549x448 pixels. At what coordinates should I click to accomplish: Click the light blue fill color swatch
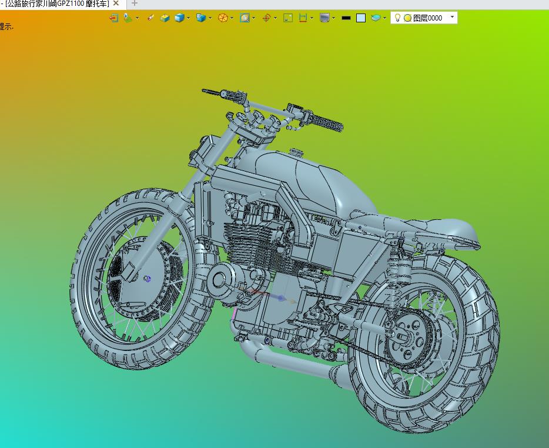pos(361,18)
